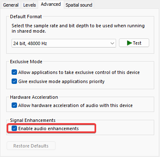
Task: Click the Restore Defaults button
Action: coord(31,146)
